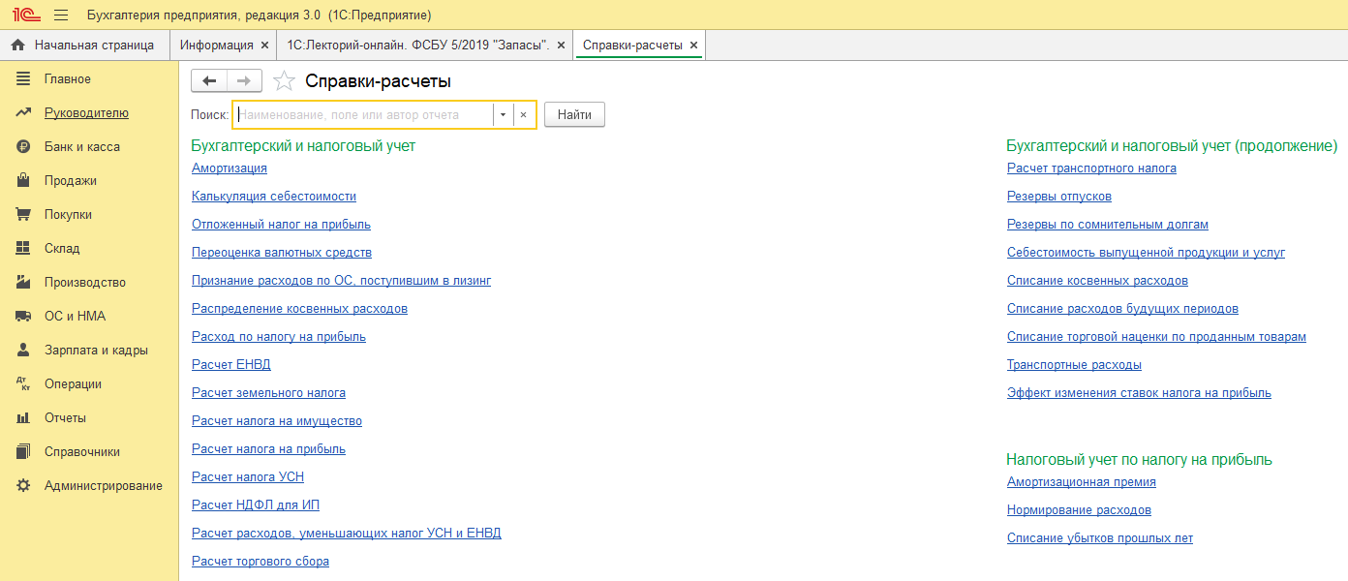Click the ОС и НМА truck icon
The image size is (1348, 581).
(x=23, y=317)
